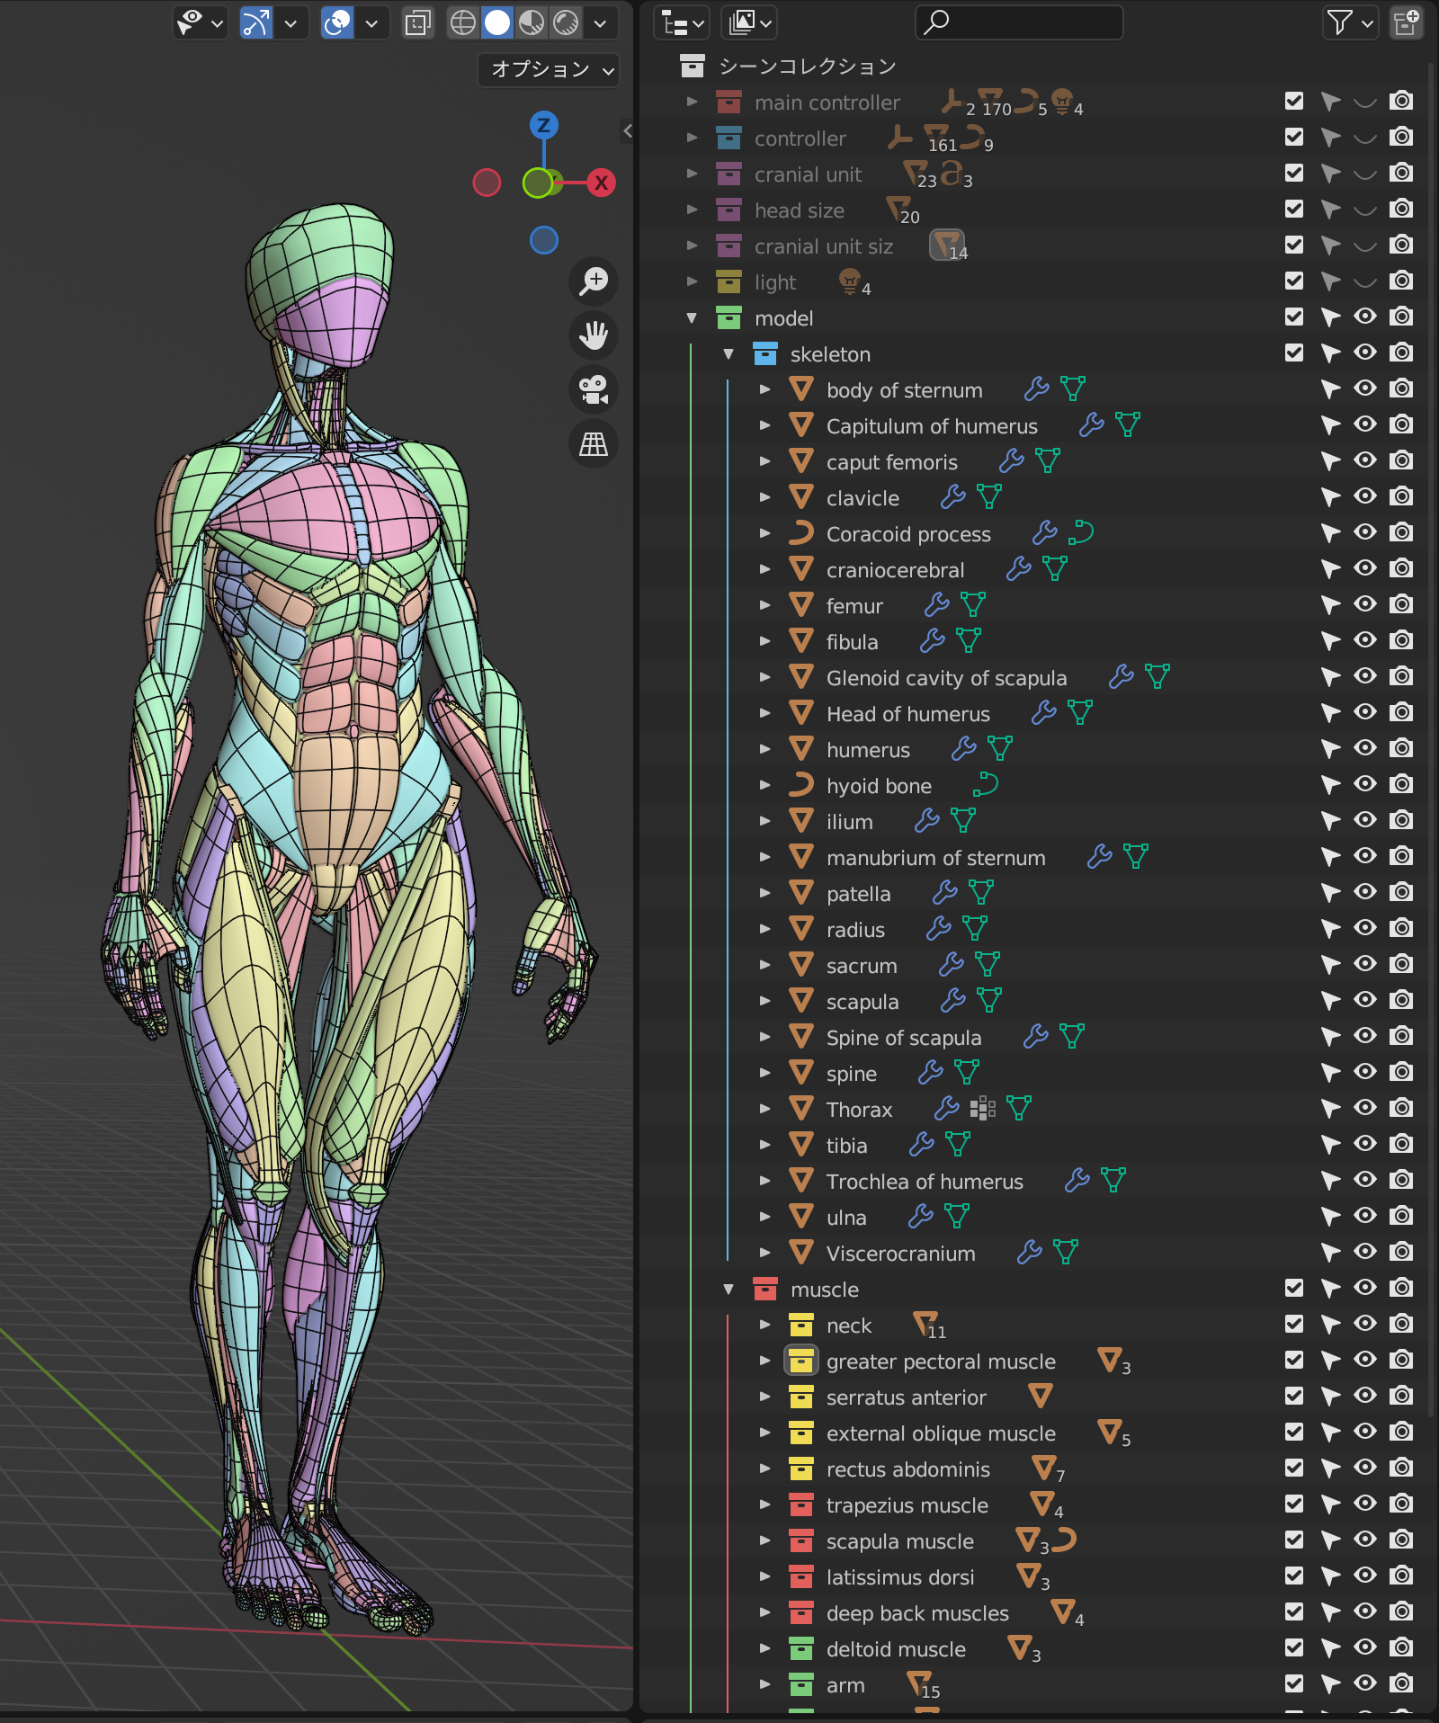This screenshot has width=1439, height=1723.
Task: Click the outliner search field
Action: click(1019, 23)
